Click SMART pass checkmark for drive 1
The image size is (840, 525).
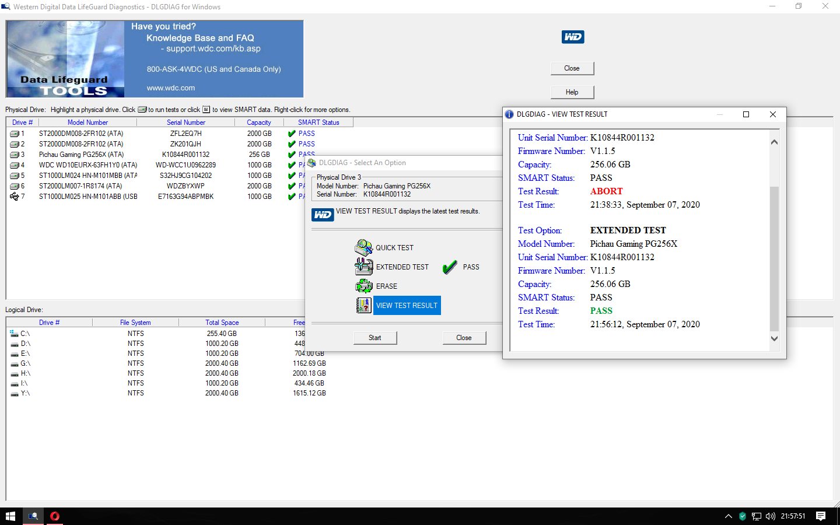point(292,134)
